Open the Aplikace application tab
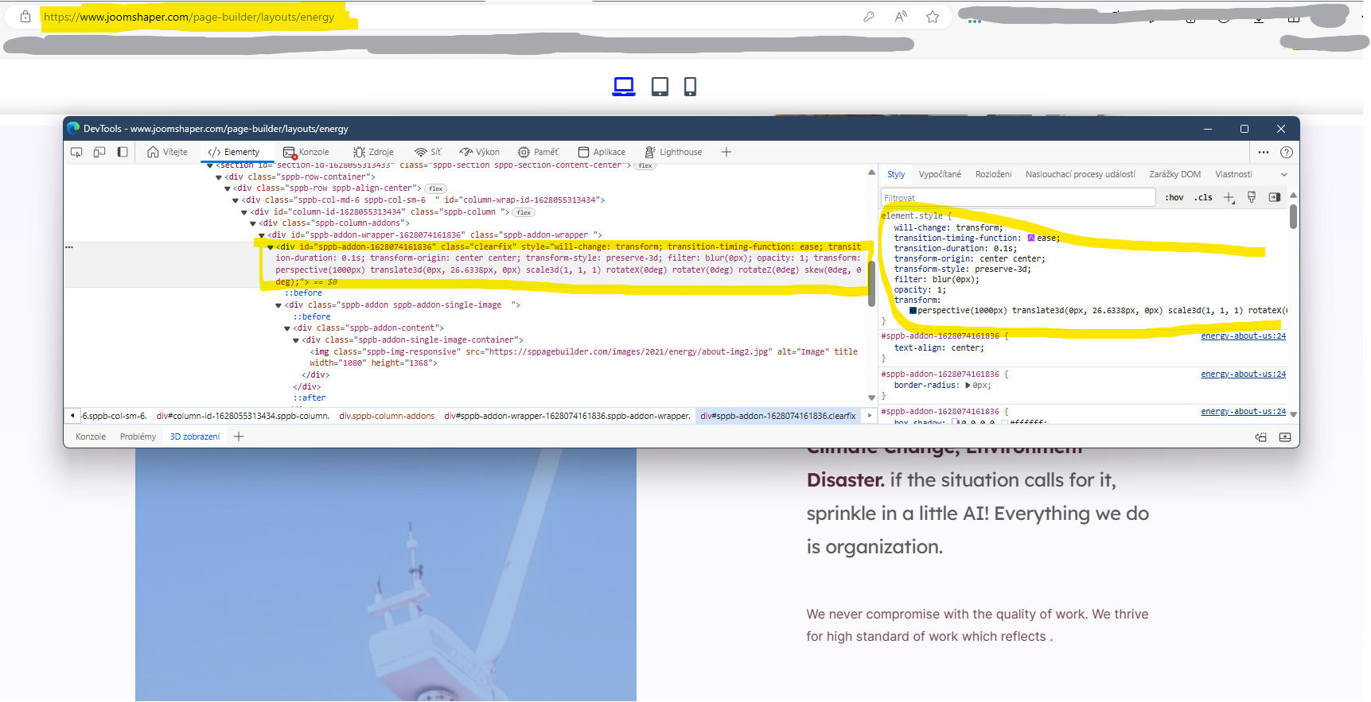Screen dimensions: 1371x702 click(602, 152)
